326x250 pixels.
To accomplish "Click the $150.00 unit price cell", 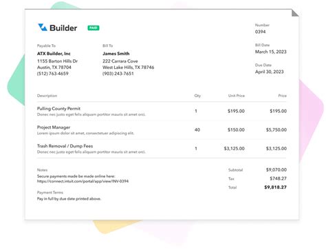I will pos(236,130).
